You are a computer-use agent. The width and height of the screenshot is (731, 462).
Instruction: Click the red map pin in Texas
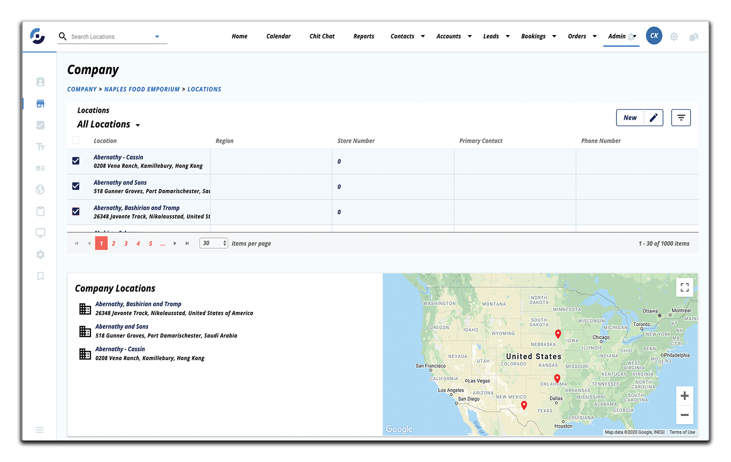pos(524,405)
